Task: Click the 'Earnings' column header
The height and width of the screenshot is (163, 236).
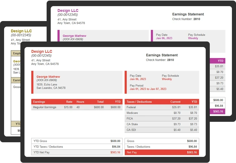Action: pyautogui.click(x=39, y=102)
